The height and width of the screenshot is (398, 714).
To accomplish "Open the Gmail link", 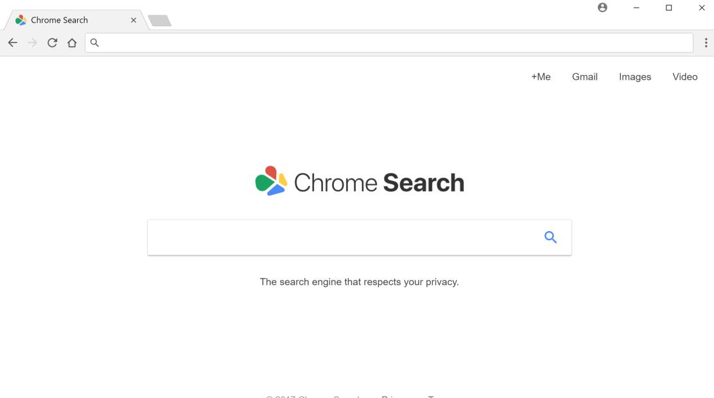I will click(584, 77).
